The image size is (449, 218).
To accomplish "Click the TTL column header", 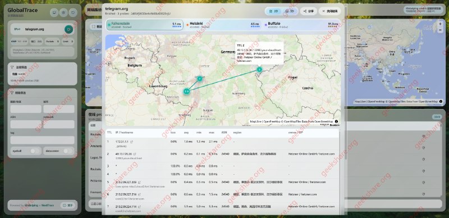I will click(109, 133).
